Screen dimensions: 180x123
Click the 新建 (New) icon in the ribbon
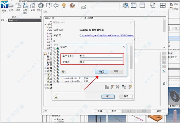4,4
